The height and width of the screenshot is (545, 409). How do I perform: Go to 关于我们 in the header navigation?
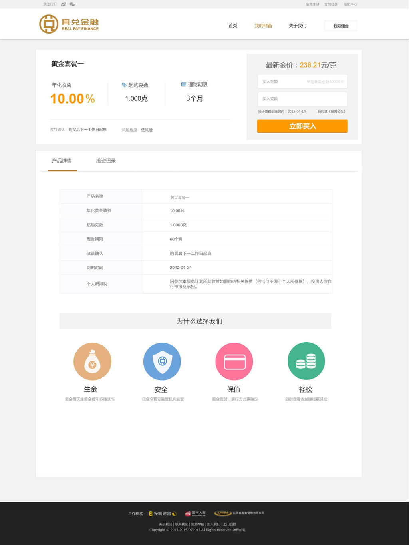click(298, 26)
